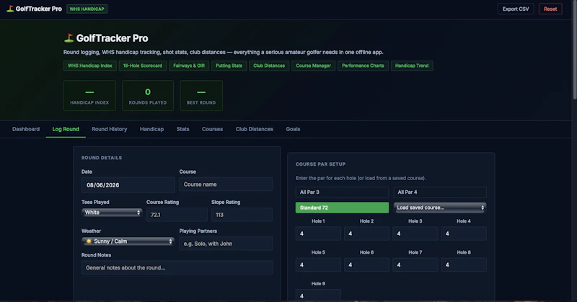Click the Hole 7 par field
The image size is (577, 302).
pyautogui.click(x=415, y=265)
